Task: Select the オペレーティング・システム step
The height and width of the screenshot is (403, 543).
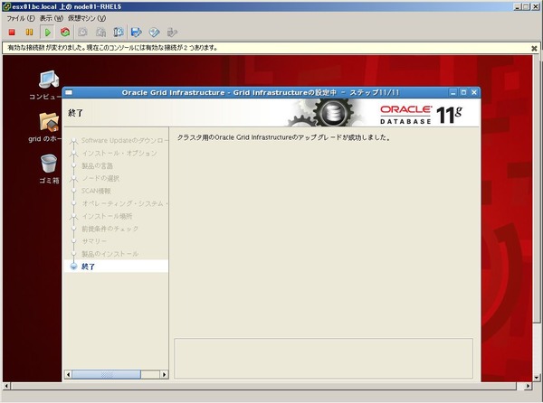Action: coord(124,203)
